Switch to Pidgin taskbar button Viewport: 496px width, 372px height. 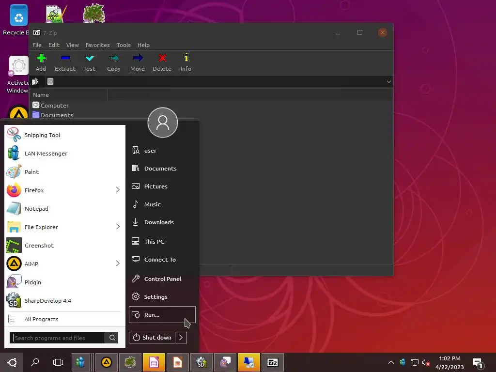click(225, 362)
